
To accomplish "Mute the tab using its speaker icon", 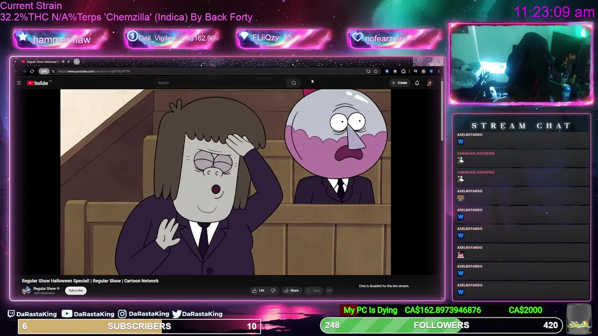I will click(63, 62).
